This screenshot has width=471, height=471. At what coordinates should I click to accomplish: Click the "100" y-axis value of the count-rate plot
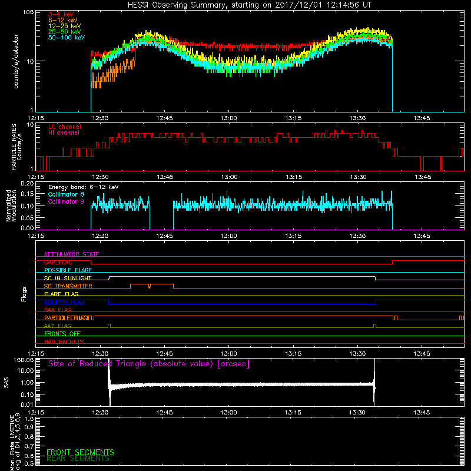[x=28, y=12]
